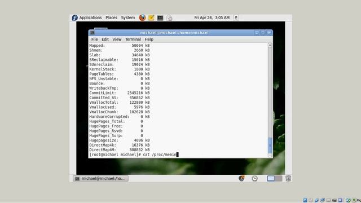Screen dimensions: 361x203
Task: Open the sticky notes launcher icon
Action: click(151, 17)
